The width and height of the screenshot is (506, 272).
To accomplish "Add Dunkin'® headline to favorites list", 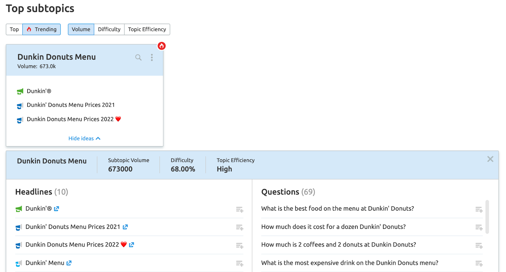I will 240,210.
